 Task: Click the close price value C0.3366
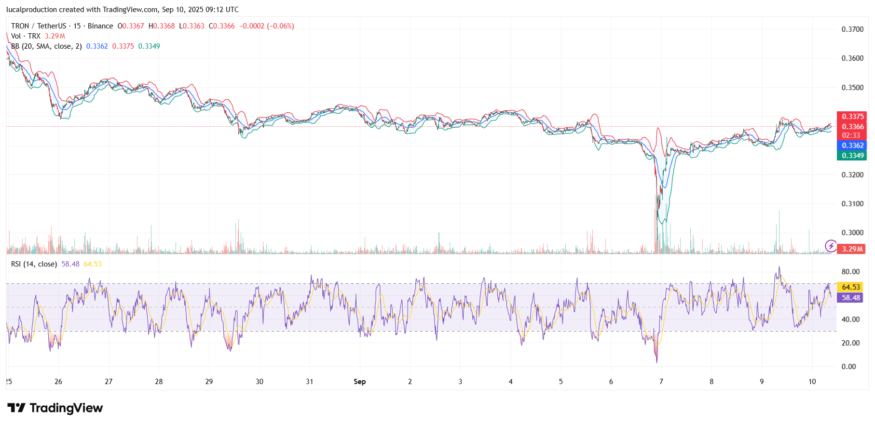(x=222, y=26)
